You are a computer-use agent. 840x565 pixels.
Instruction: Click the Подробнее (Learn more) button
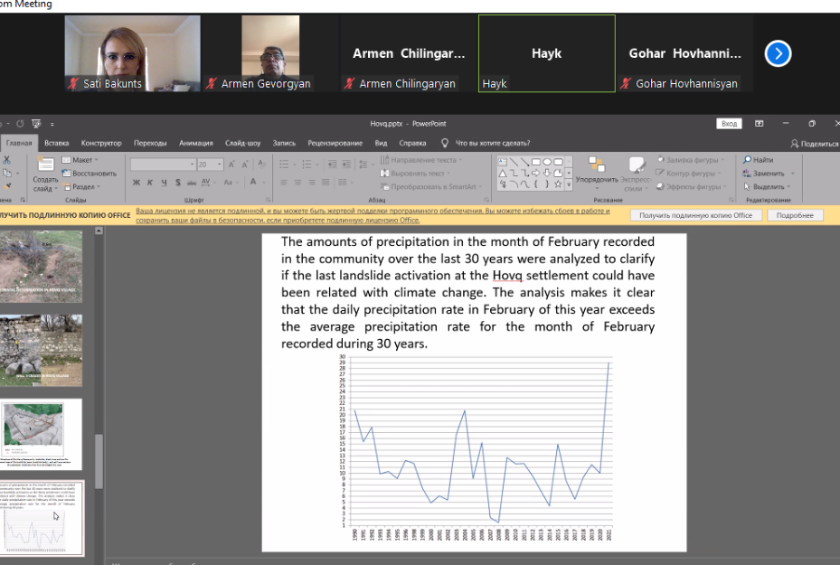tap(796, 215)
